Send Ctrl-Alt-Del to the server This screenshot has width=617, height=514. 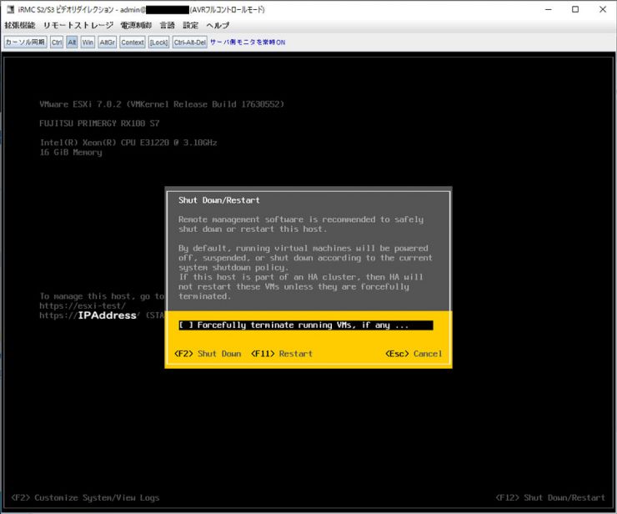189,43
